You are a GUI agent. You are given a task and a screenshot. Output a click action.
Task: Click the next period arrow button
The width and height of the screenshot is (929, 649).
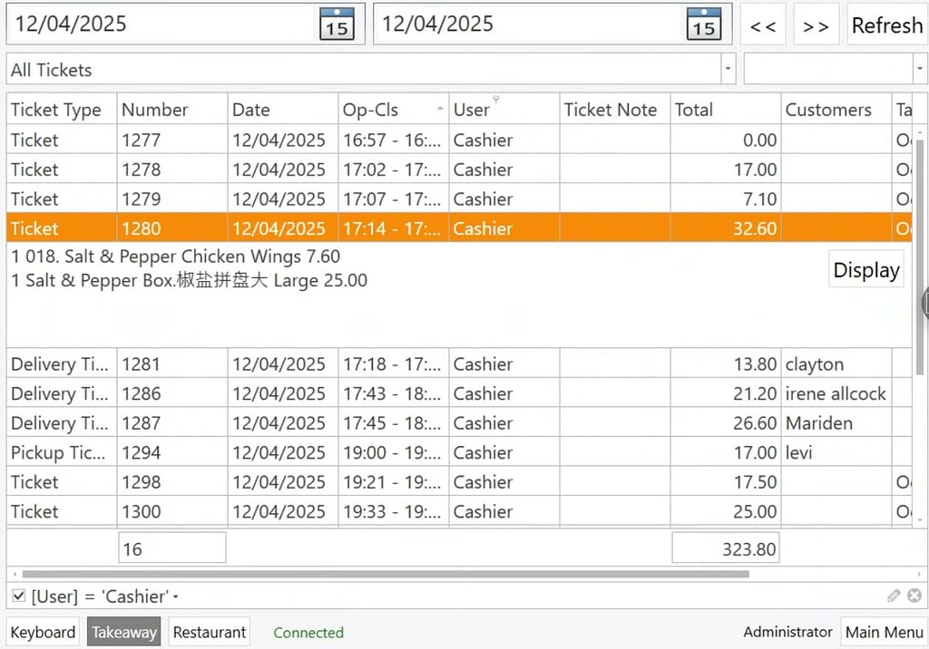pos(816,24)
